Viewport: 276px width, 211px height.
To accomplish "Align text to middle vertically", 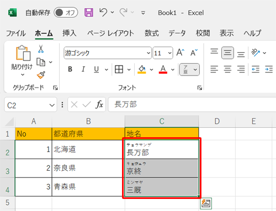I will click(x=227, y=53).
